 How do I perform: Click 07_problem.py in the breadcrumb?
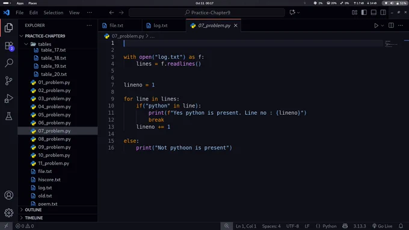[x=128, y=36]
